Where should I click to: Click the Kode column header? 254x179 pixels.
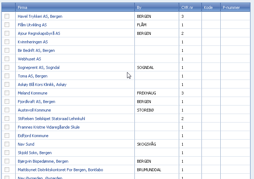(211, 7)
